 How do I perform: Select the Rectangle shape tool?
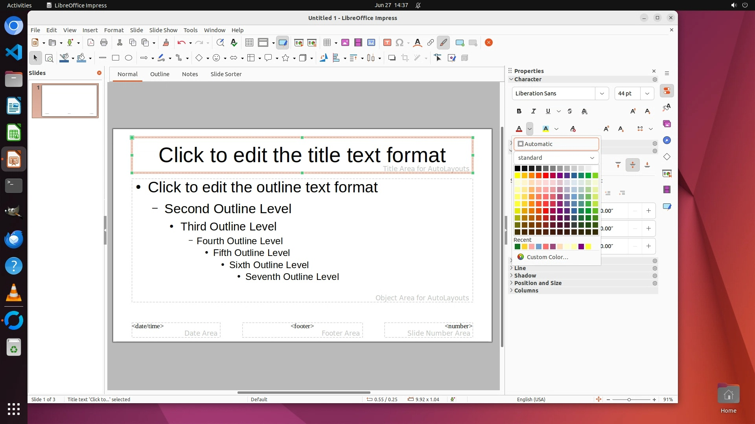[x=116, y=58]
